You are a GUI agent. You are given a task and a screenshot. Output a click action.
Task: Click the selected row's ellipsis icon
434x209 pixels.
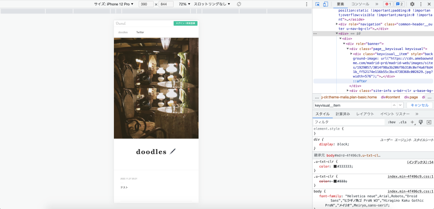[x=315, y=33]
